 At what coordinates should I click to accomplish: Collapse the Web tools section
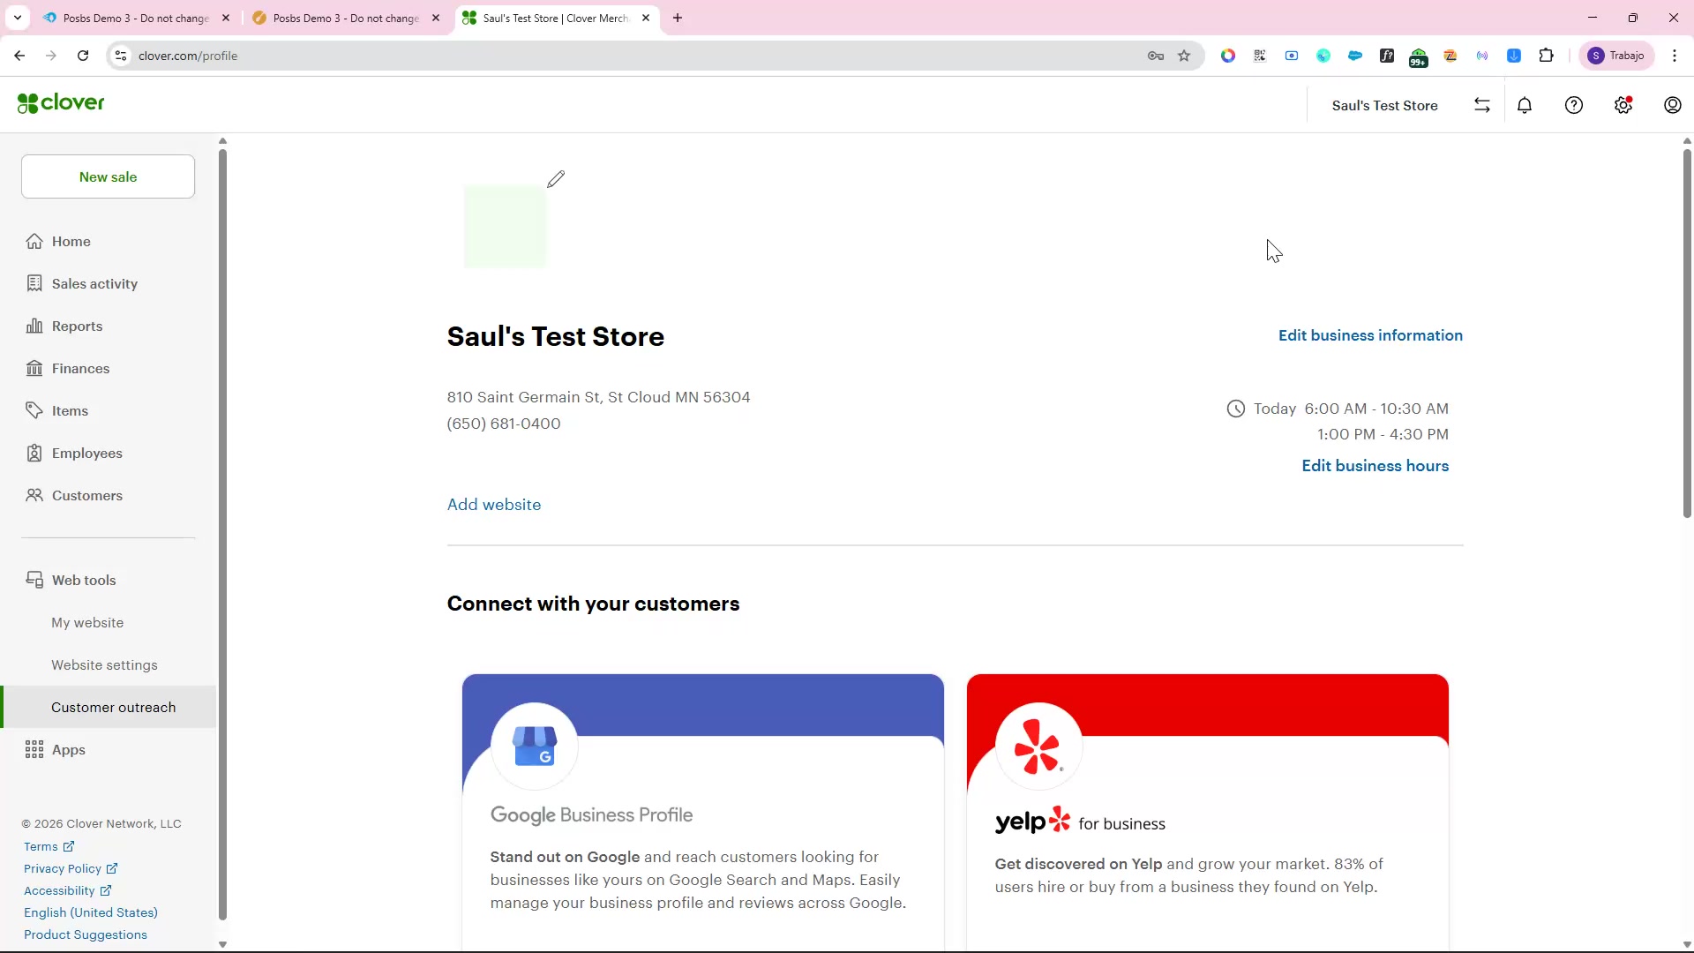(x=84, y=581)
